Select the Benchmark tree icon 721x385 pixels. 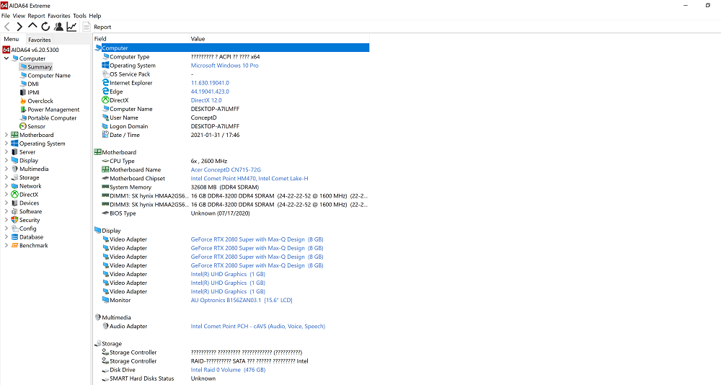[14, 246]
